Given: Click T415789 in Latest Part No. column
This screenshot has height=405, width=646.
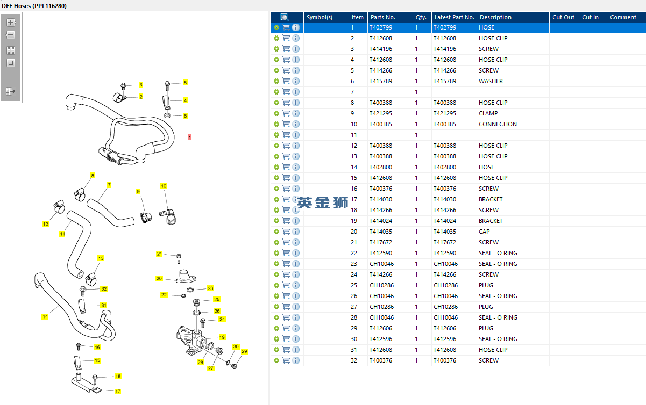Looking at the screenshot, I should 445,81.
